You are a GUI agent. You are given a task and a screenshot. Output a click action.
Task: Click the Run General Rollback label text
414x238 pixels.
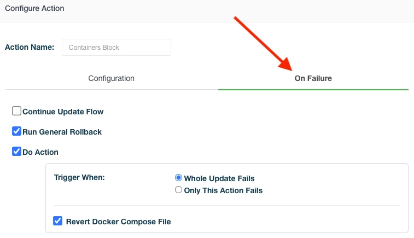(62, 132)
